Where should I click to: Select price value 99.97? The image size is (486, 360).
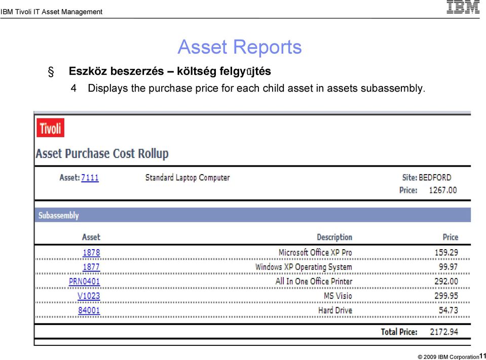(448, 267)
